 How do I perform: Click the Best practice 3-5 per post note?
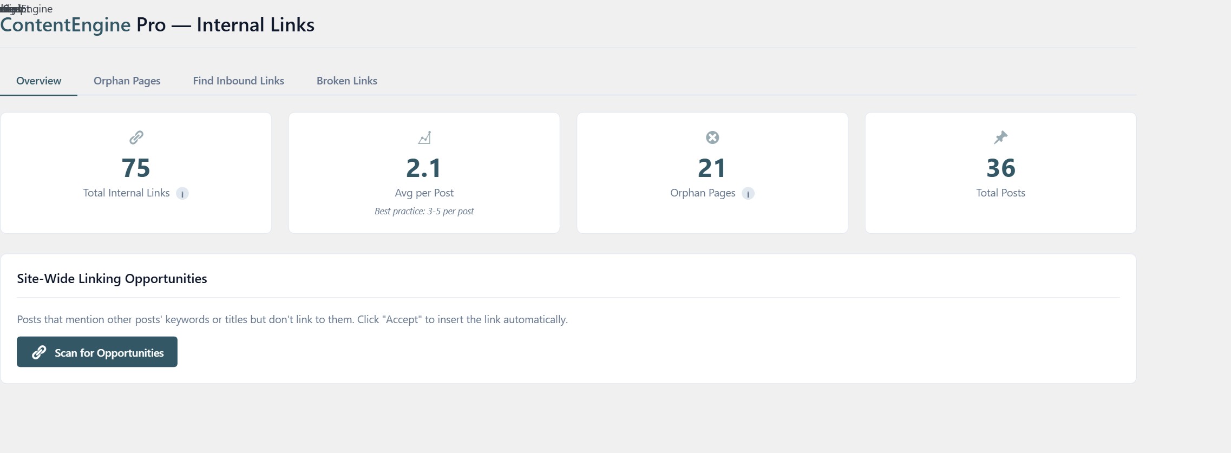424,211
